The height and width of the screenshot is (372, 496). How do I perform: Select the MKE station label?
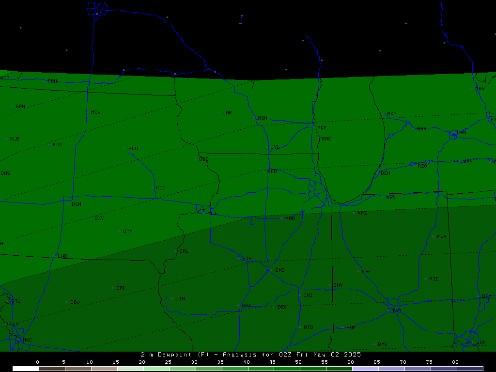pos(322,128)
